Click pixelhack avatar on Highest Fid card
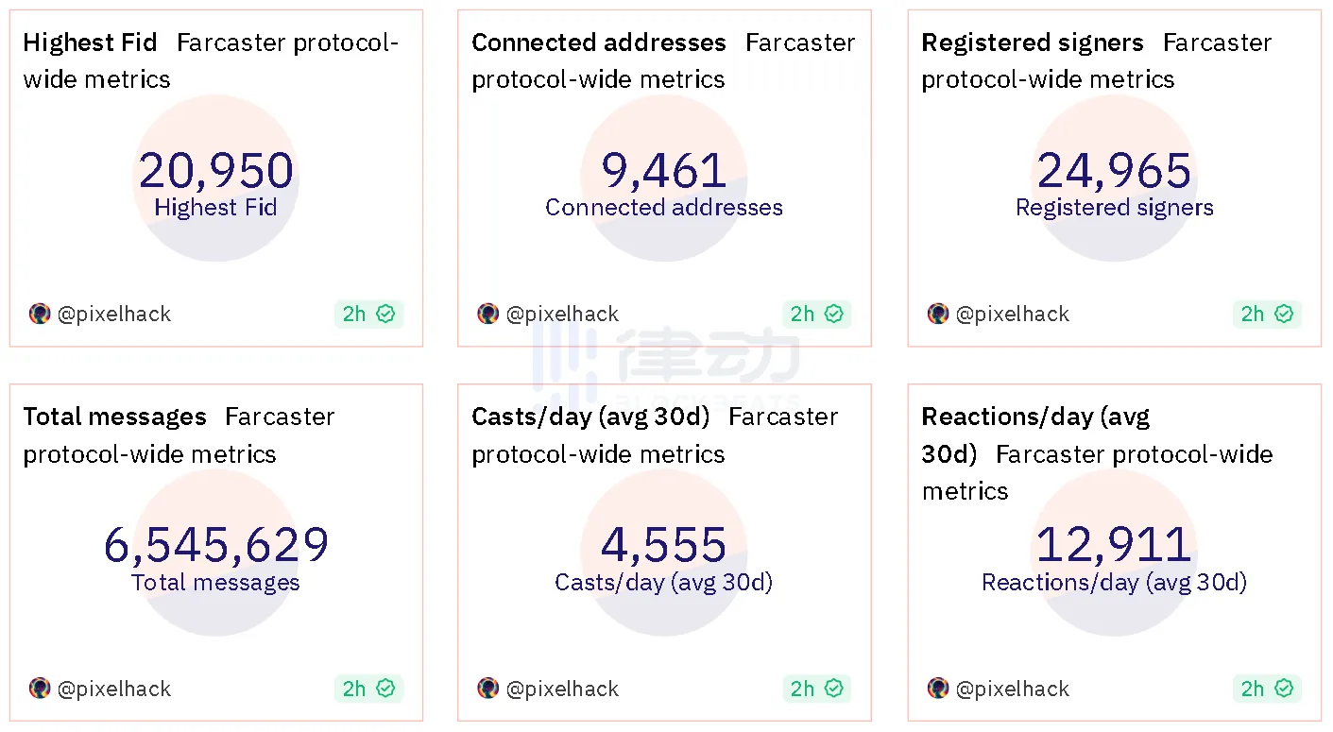The height and width of the screenshot is (732, 1333). point(40,314)
